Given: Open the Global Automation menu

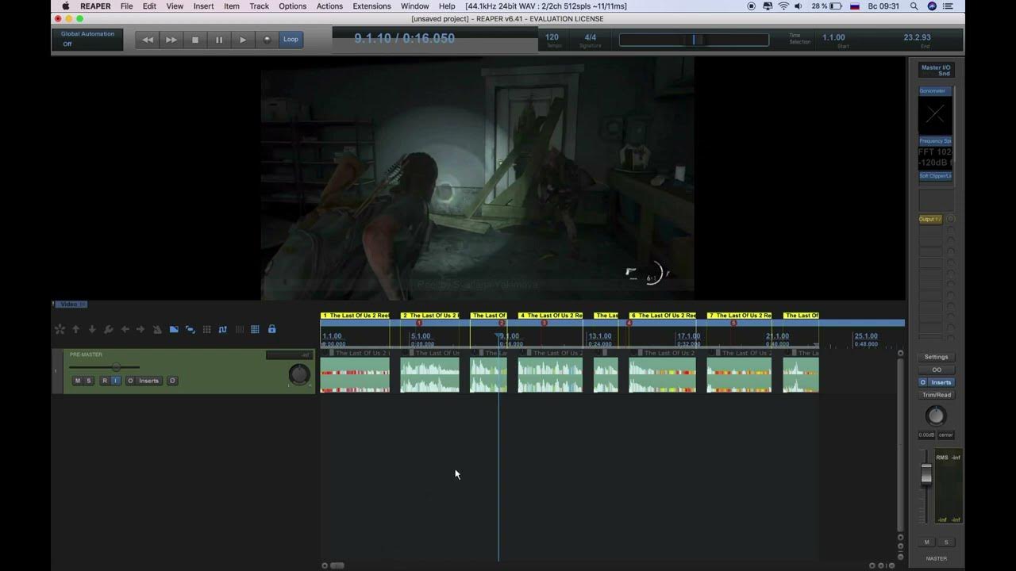Looking at the screenshot, I should tap(87, 39).
